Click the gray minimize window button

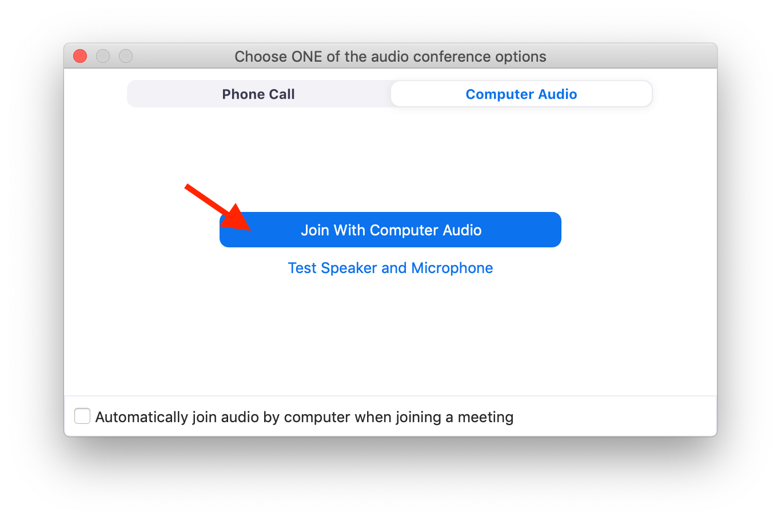click(x=103, y=56)
